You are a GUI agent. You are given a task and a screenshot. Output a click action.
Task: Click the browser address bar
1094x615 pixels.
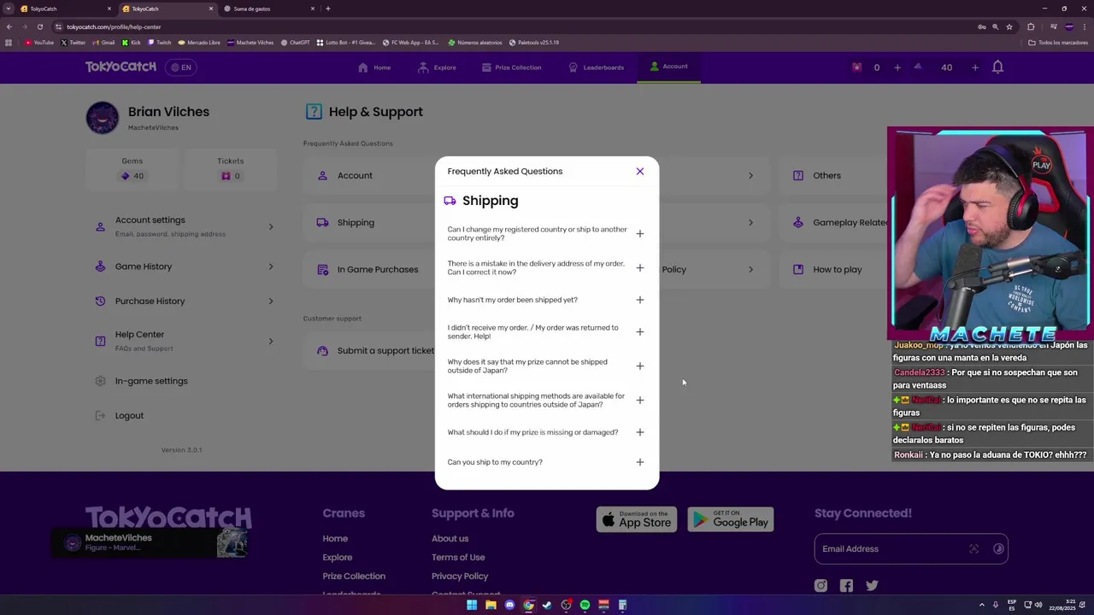click(513, 26)
